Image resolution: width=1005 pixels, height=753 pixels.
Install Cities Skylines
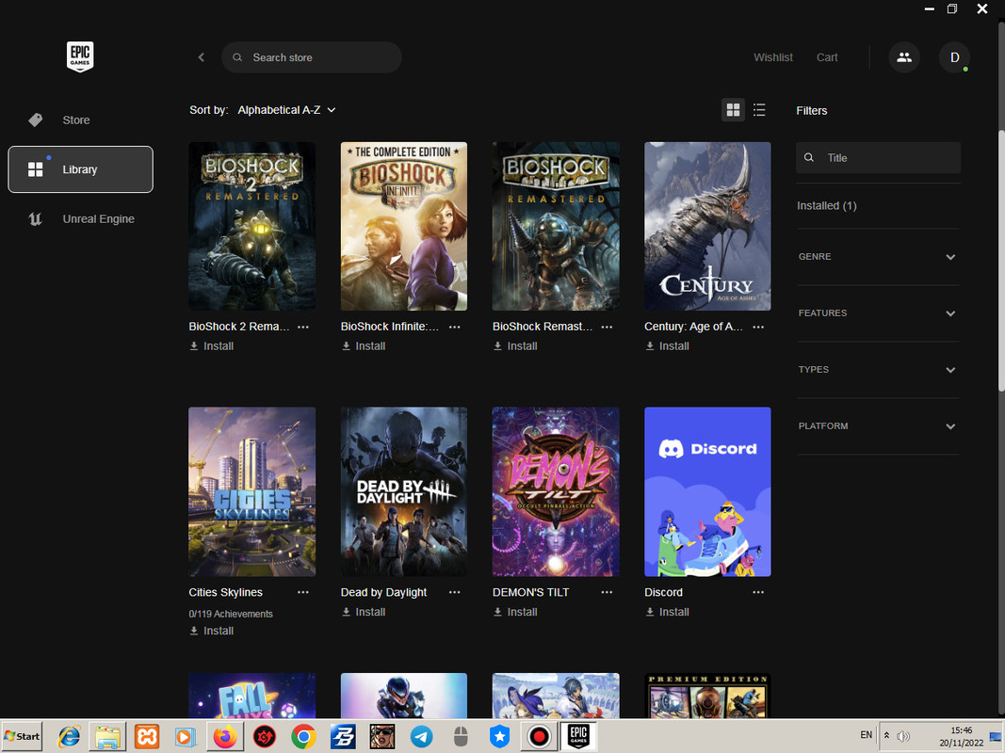pos(212,632)
